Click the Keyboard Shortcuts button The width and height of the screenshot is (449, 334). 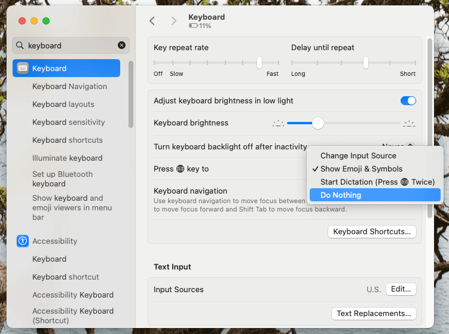click(372, 232)
